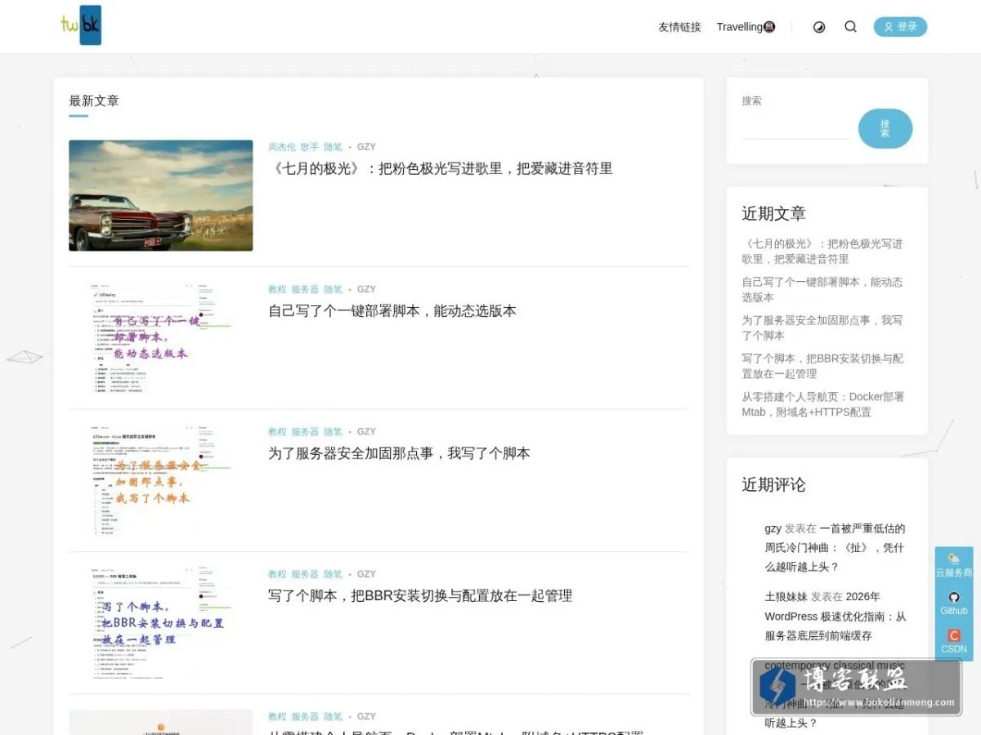
Task: Click author GZY on 七月的极光 post
Action: [366, 147]
